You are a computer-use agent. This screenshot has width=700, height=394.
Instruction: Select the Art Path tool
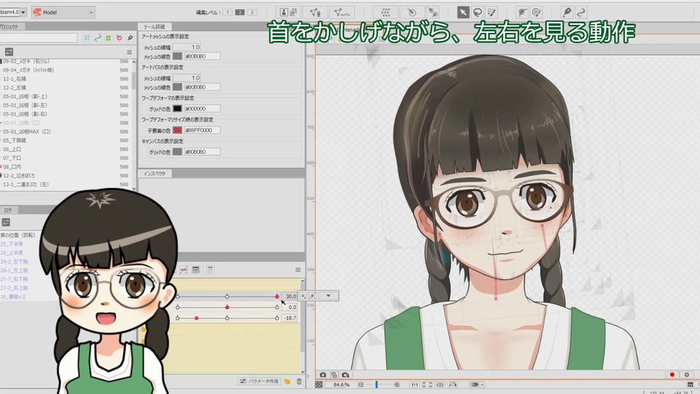581,12
